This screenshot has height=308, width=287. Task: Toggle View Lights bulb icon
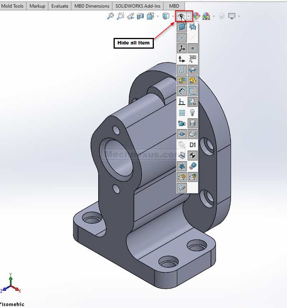click(x=193, y=113)
